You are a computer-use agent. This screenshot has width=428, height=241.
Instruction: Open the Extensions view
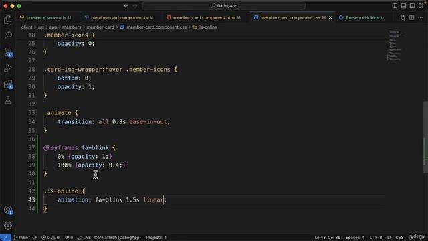tap(8, 84)
